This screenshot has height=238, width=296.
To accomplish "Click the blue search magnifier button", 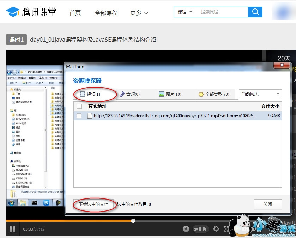I will pyautogui.click(x=255, y=12).
